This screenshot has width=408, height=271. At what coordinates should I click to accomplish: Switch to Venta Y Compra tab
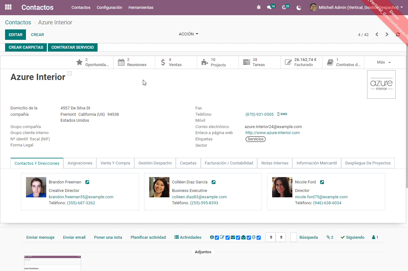point(115,163)
